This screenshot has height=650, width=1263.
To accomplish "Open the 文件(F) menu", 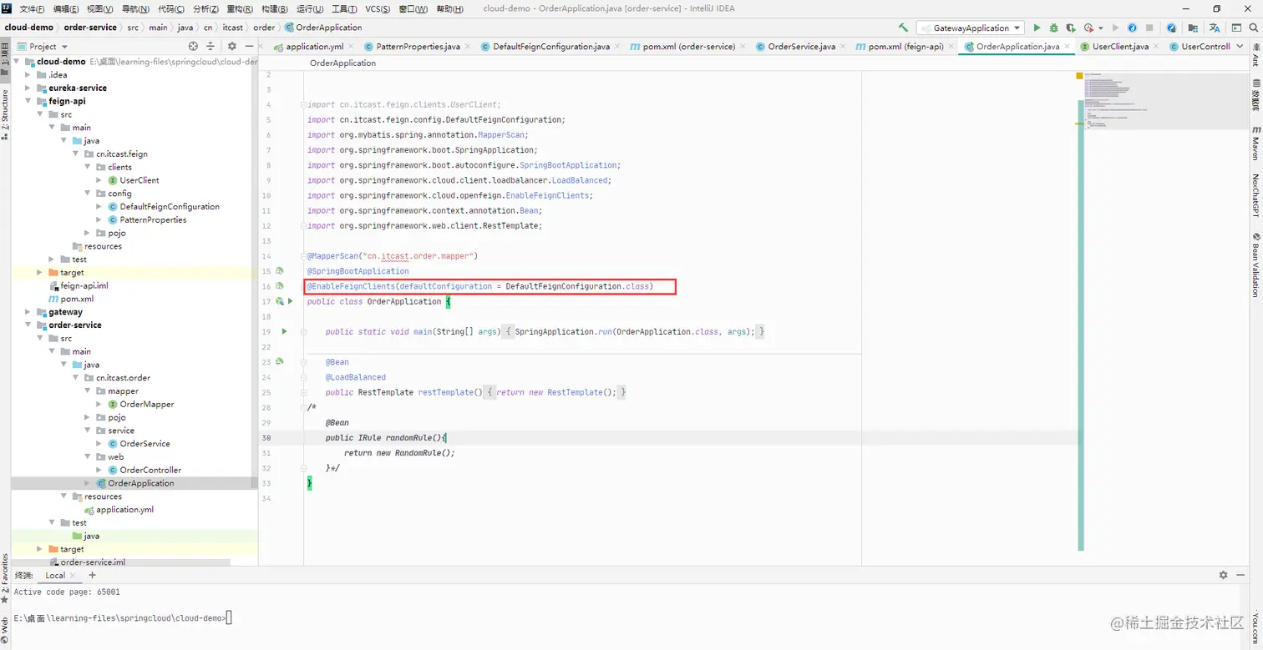I will 33,9.
